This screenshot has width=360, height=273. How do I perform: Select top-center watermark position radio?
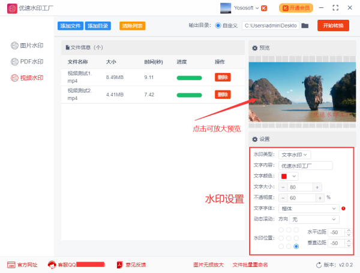point(289,230)
